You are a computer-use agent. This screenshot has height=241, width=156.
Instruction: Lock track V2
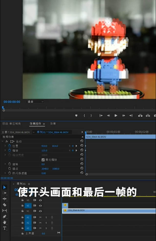pos(23,206)
